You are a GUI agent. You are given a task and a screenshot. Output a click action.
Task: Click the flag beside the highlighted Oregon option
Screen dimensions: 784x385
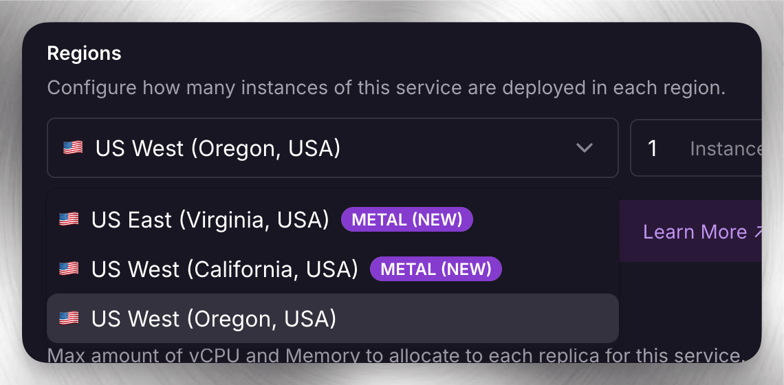coord(69,318)
